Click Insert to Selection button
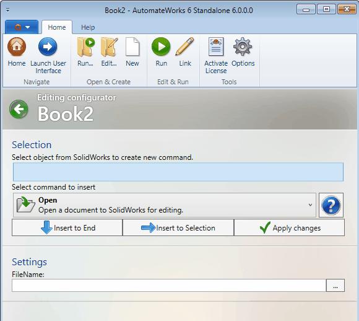Screen dimensions: 359x321 [178, 227]
